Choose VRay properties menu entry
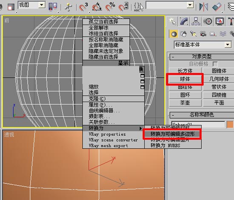The image size is (234, 200). (x=114, y=134)
